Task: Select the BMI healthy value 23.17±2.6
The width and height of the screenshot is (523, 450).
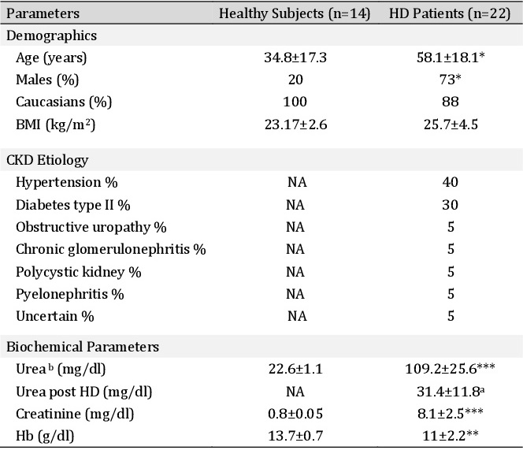Action: click(296, 125)
